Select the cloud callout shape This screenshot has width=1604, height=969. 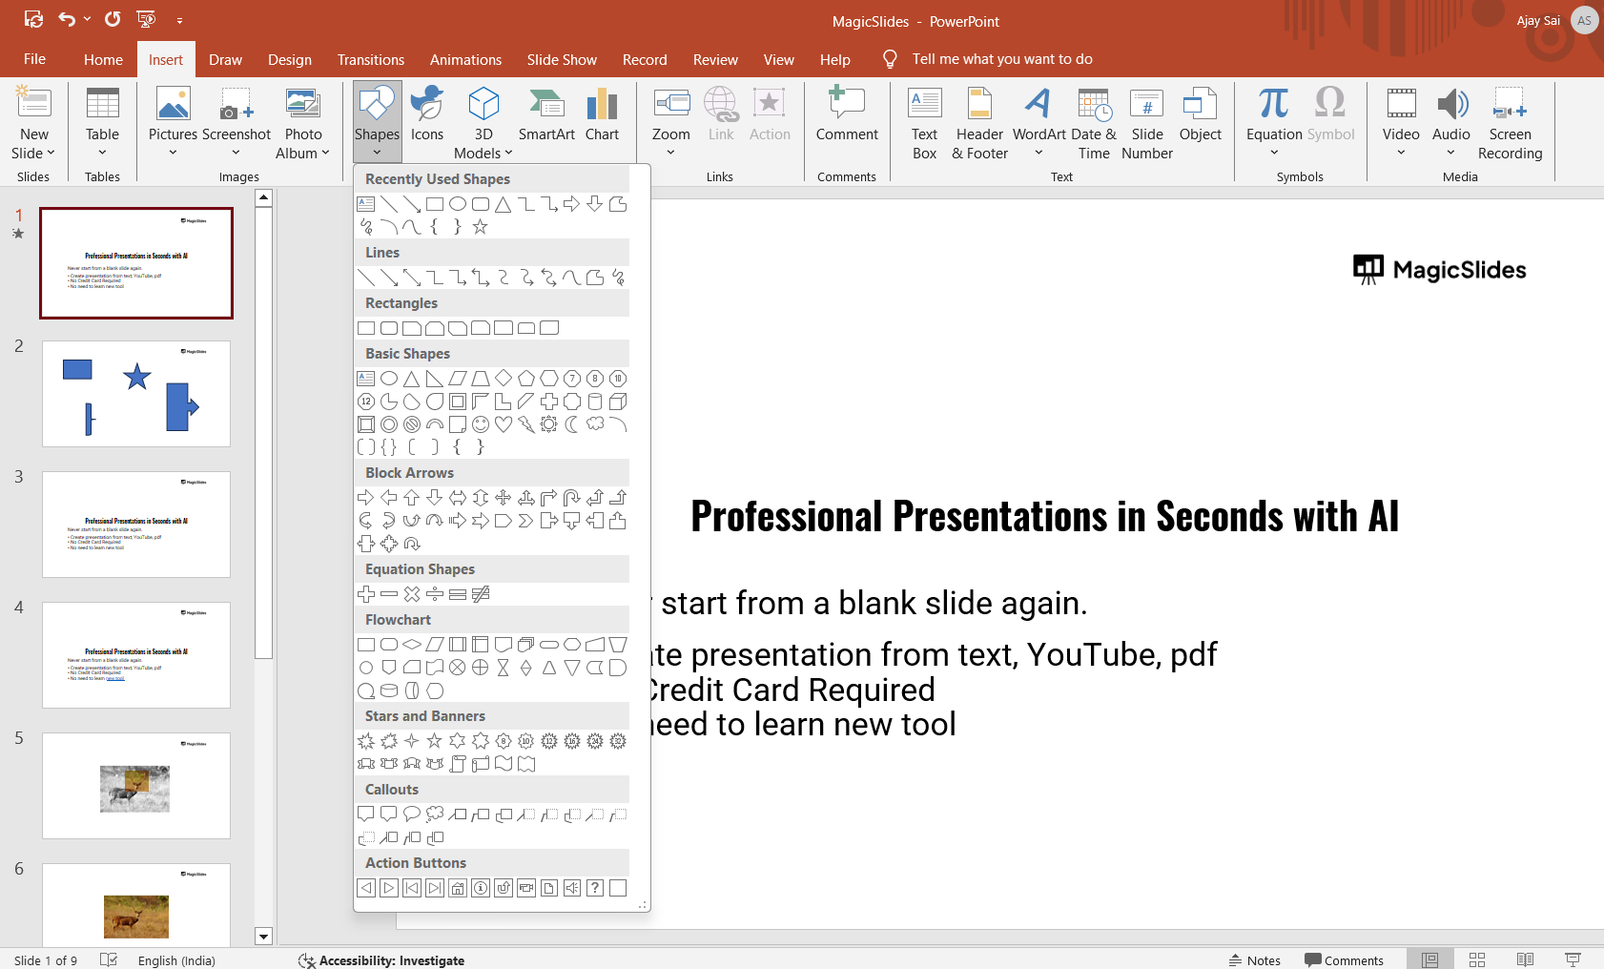coord(435,814)
